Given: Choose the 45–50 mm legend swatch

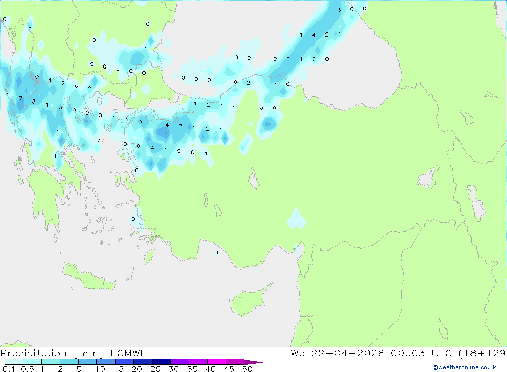Looking at the screenshot, I should [x=235, y=362].
